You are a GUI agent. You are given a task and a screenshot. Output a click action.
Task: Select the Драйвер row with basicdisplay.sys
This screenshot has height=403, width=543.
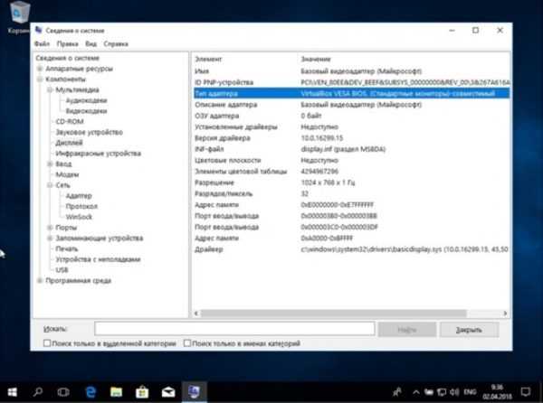[351, 249]
